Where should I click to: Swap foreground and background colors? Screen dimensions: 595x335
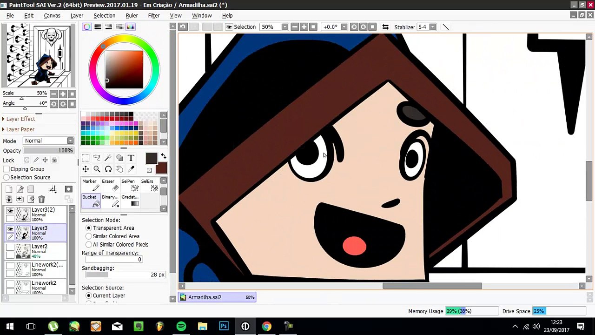click(163, 156)
